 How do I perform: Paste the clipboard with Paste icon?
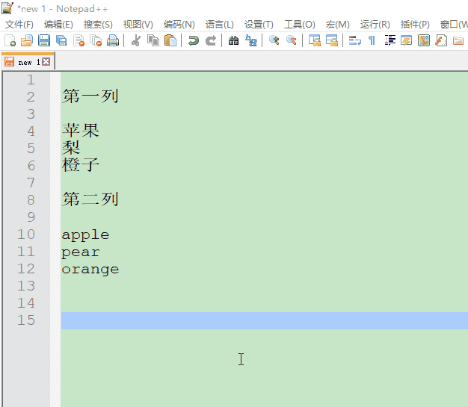coord(170,40)
